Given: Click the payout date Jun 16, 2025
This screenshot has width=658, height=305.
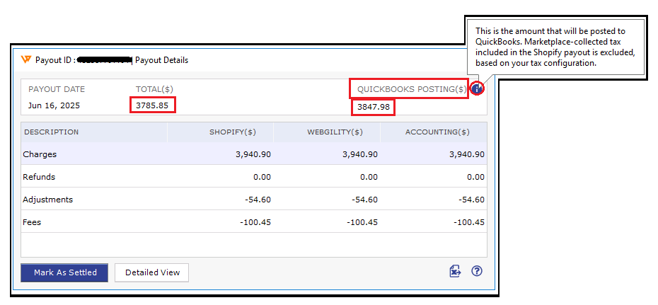Looking at the screenshot, I should pyautogui.click(x=54, y=105).
